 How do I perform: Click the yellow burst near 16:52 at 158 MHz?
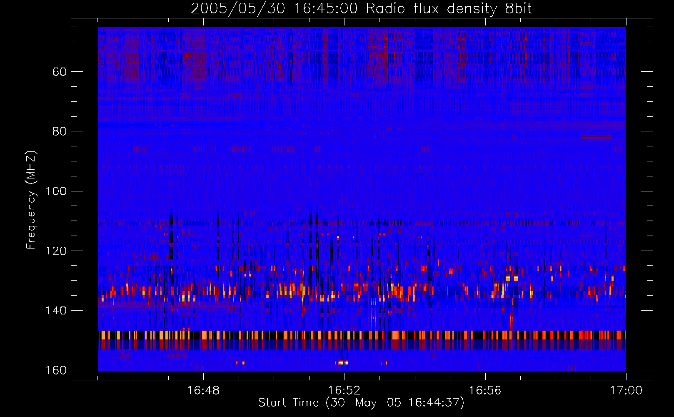coord(341,363)
